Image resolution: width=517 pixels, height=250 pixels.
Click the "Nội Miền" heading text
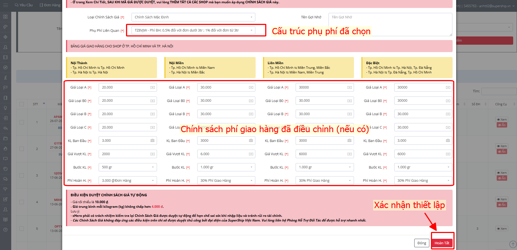coord(176,63)
